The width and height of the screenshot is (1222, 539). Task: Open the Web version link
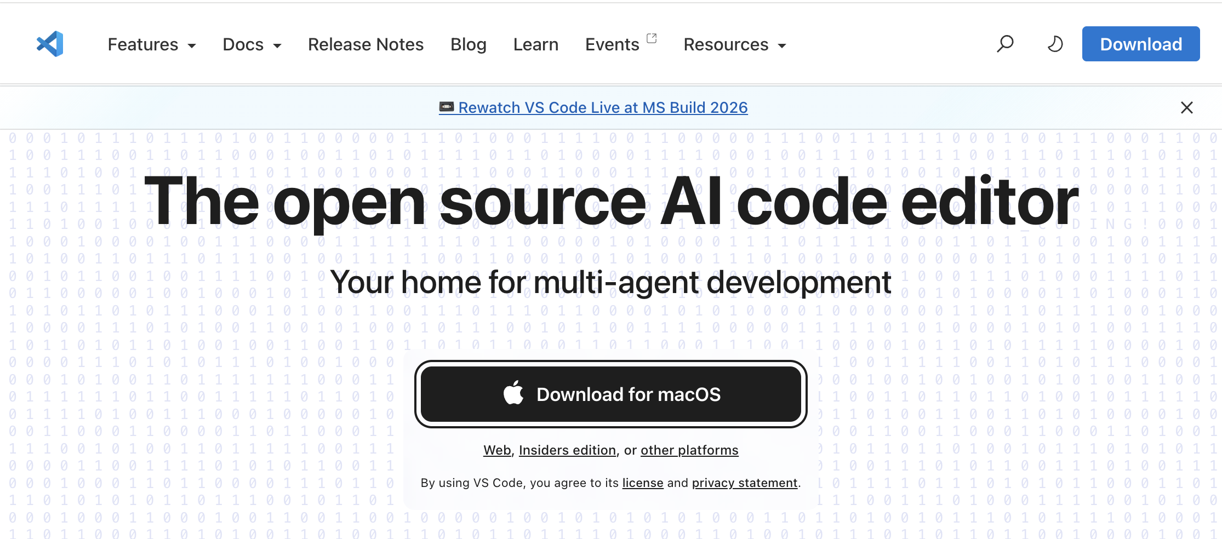point(497,450)
